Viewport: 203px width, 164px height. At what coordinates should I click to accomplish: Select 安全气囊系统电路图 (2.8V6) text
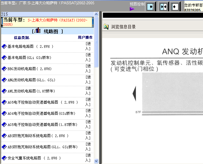tap(34, 158)
